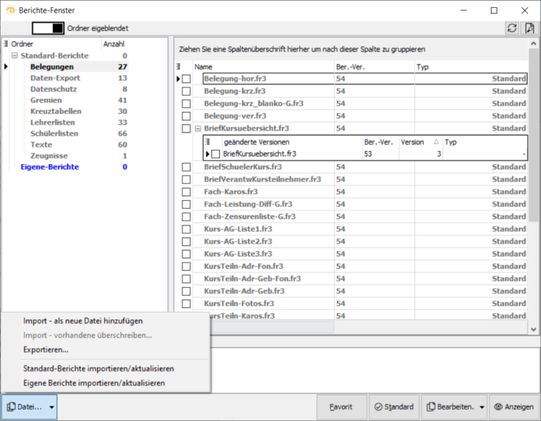The width and height of the screenshot is (541, 421).
Task: Select Exportieren... from the Datei menu
Action: click(x=46, y=349)
